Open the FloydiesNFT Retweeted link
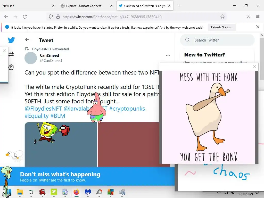Image resolution: width=264 pixels, height=198 pixels. (50, 49)
